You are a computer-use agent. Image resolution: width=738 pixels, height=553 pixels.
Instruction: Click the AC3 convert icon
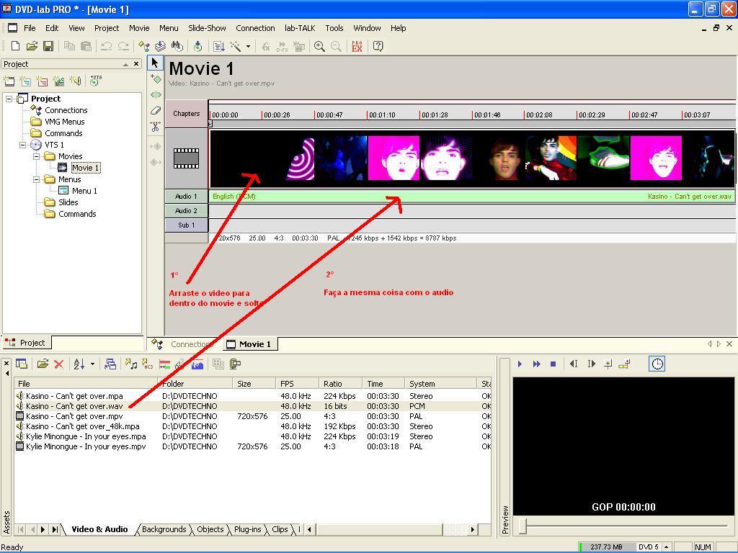pyautogui.click(x=147, y=364)
